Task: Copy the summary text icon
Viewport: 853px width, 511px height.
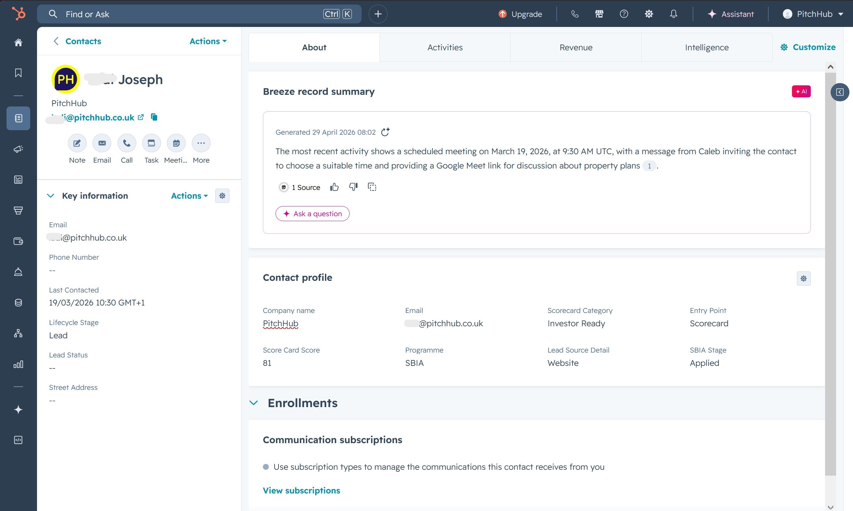Action: pos(372,187)
